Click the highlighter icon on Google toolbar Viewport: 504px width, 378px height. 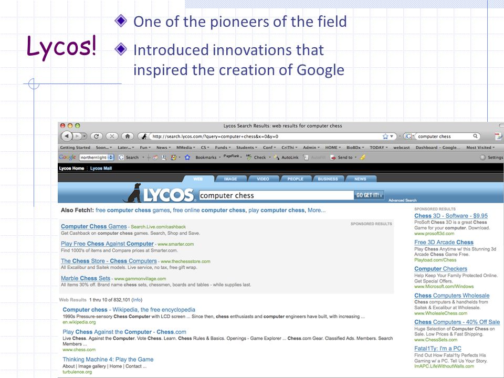tap(363, 157)
